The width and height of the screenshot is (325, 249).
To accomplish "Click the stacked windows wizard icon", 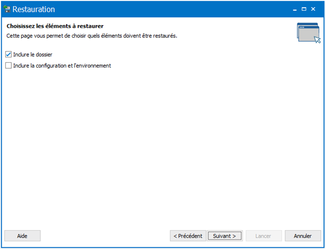I will point(308,33).
